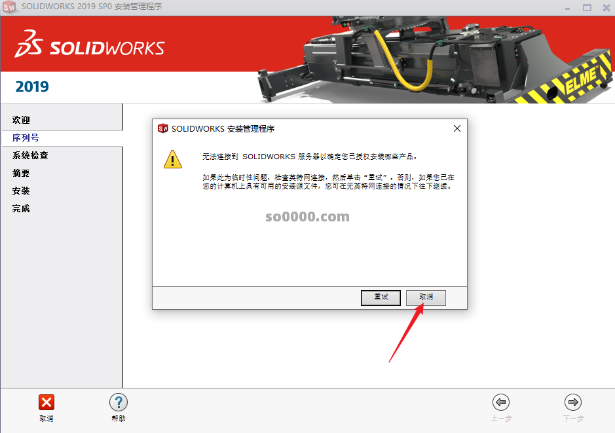Click the SW app icon in the main window title bar
Image resolution: width=615 pixels, height=433 pixels.
tap(9, 7)
